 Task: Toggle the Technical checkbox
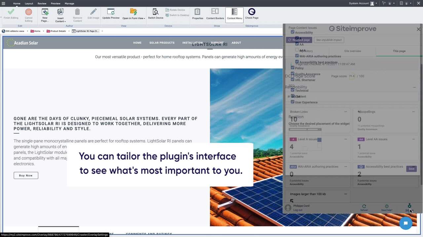point(292,90)
